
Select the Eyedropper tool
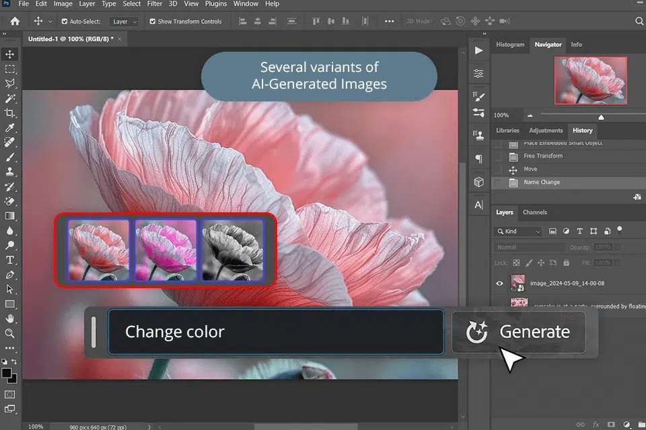[9, 127]
